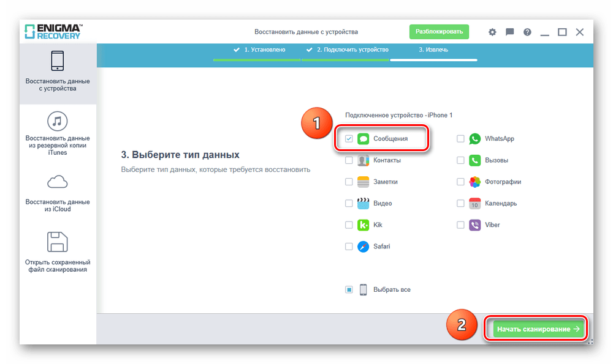Enable the Контакты checkbox
The image size is (613, 364).
(349, 160)
